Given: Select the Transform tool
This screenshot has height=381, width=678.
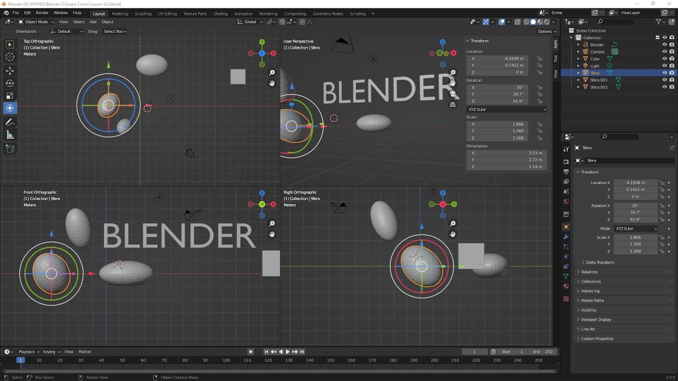Looking at the screenshot, I should point(10,108).
